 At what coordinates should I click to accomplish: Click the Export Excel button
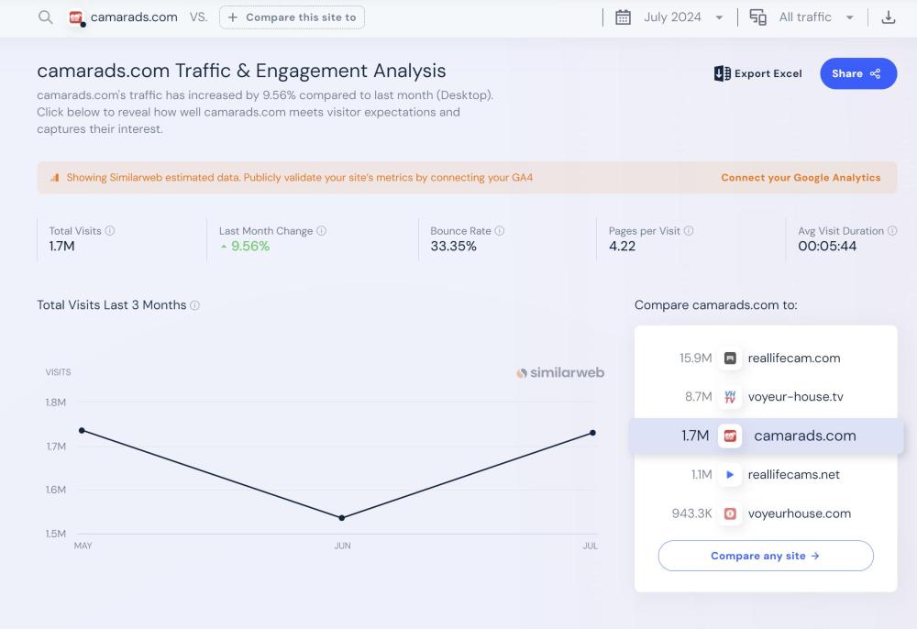[757, 73]
